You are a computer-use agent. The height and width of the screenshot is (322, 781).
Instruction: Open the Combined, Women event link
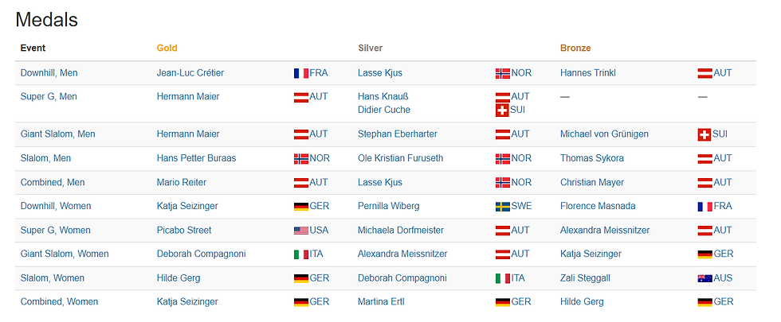pyautogui.click(x=59, y=302)
